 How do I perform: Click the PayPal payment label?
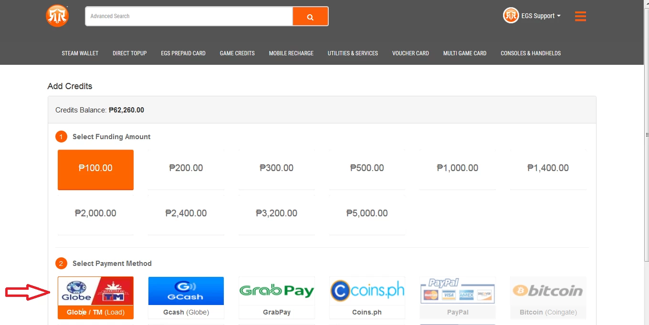click(458, 312)
